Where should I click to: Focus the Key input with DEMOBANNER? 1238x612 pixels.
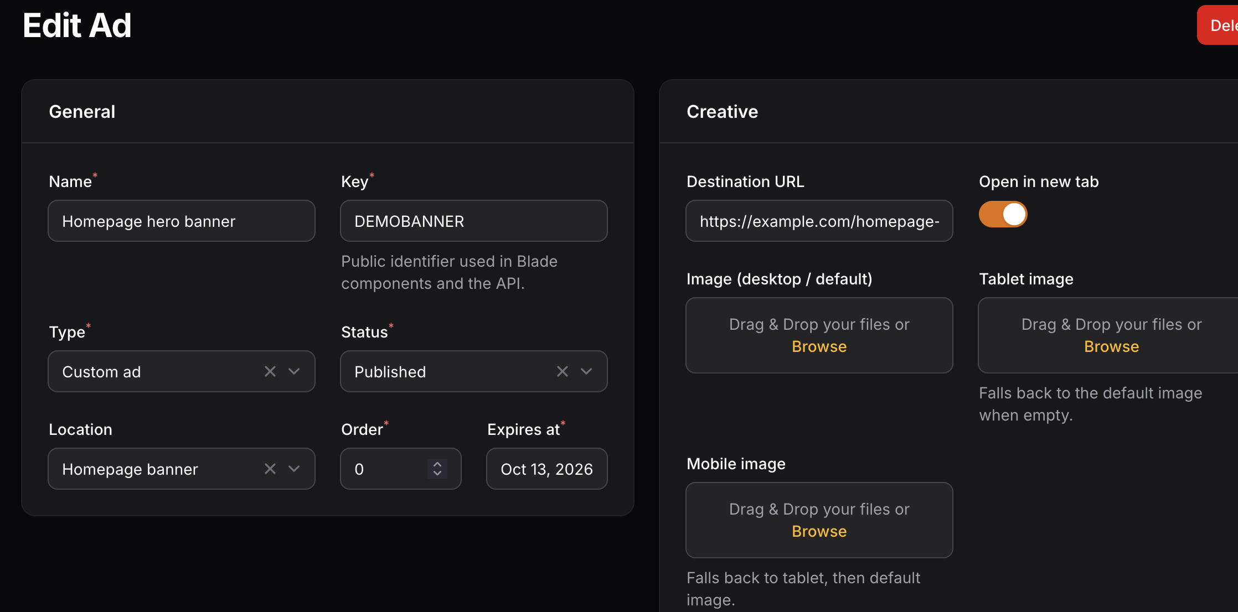coord(474,221)
